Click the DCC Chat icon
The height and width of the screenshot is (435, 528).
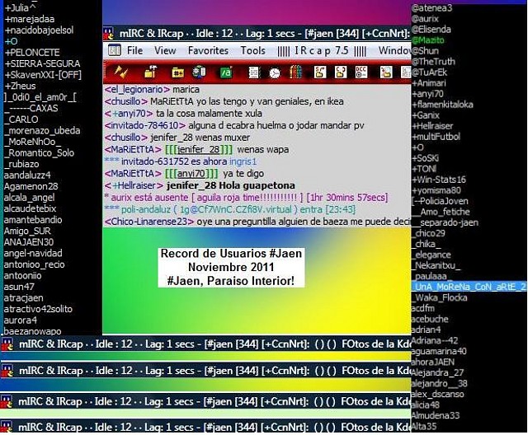tap(341, 72)
